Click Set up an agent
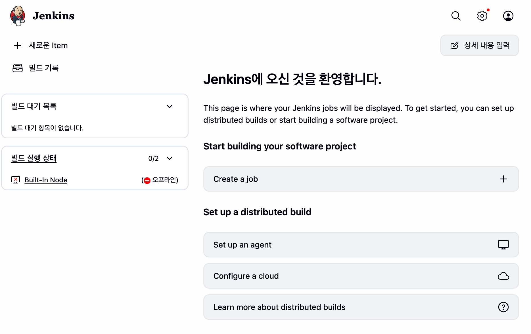 pos(361,245)
